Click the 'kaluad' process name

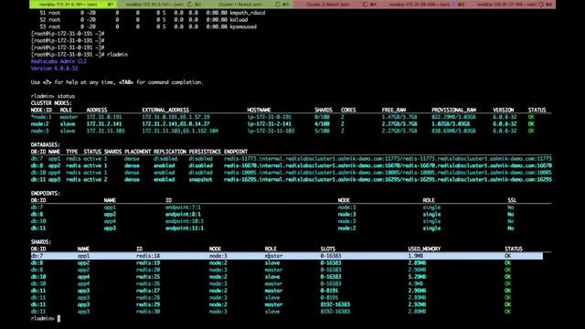239,20
